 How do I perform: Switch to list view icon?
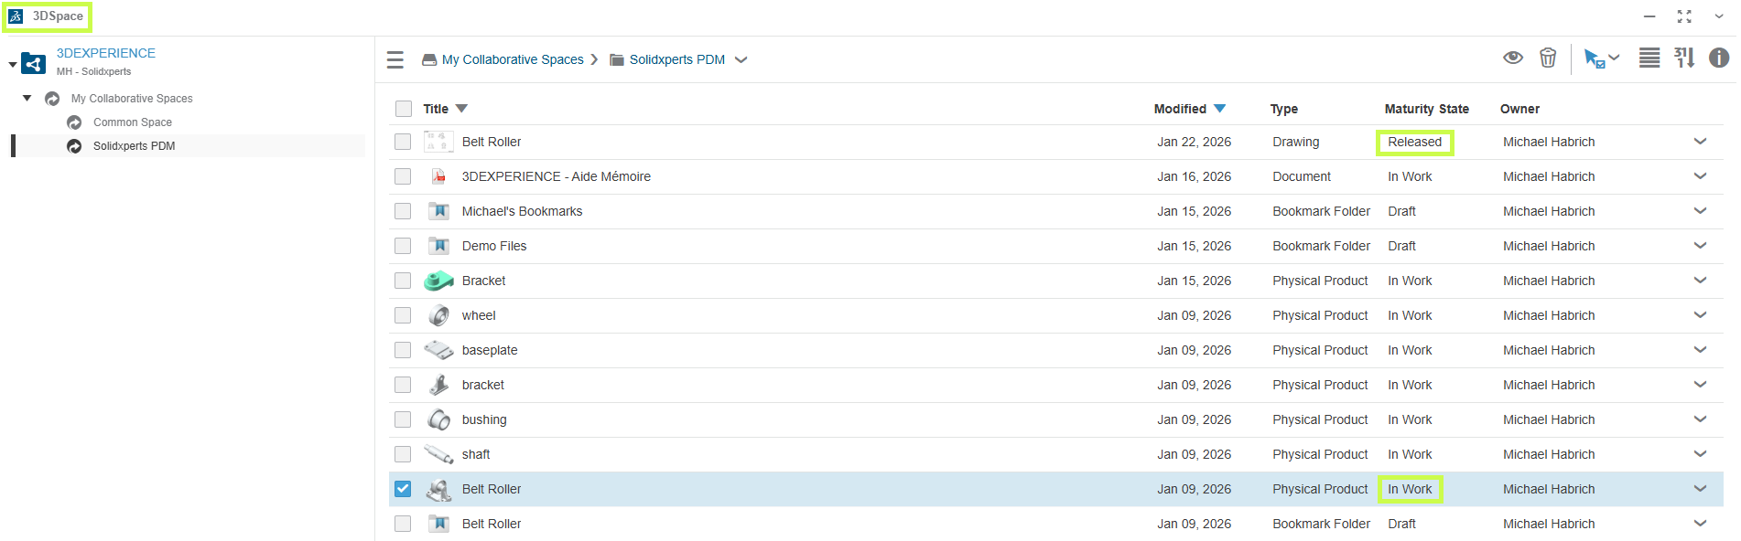[x=1649, y=58]
